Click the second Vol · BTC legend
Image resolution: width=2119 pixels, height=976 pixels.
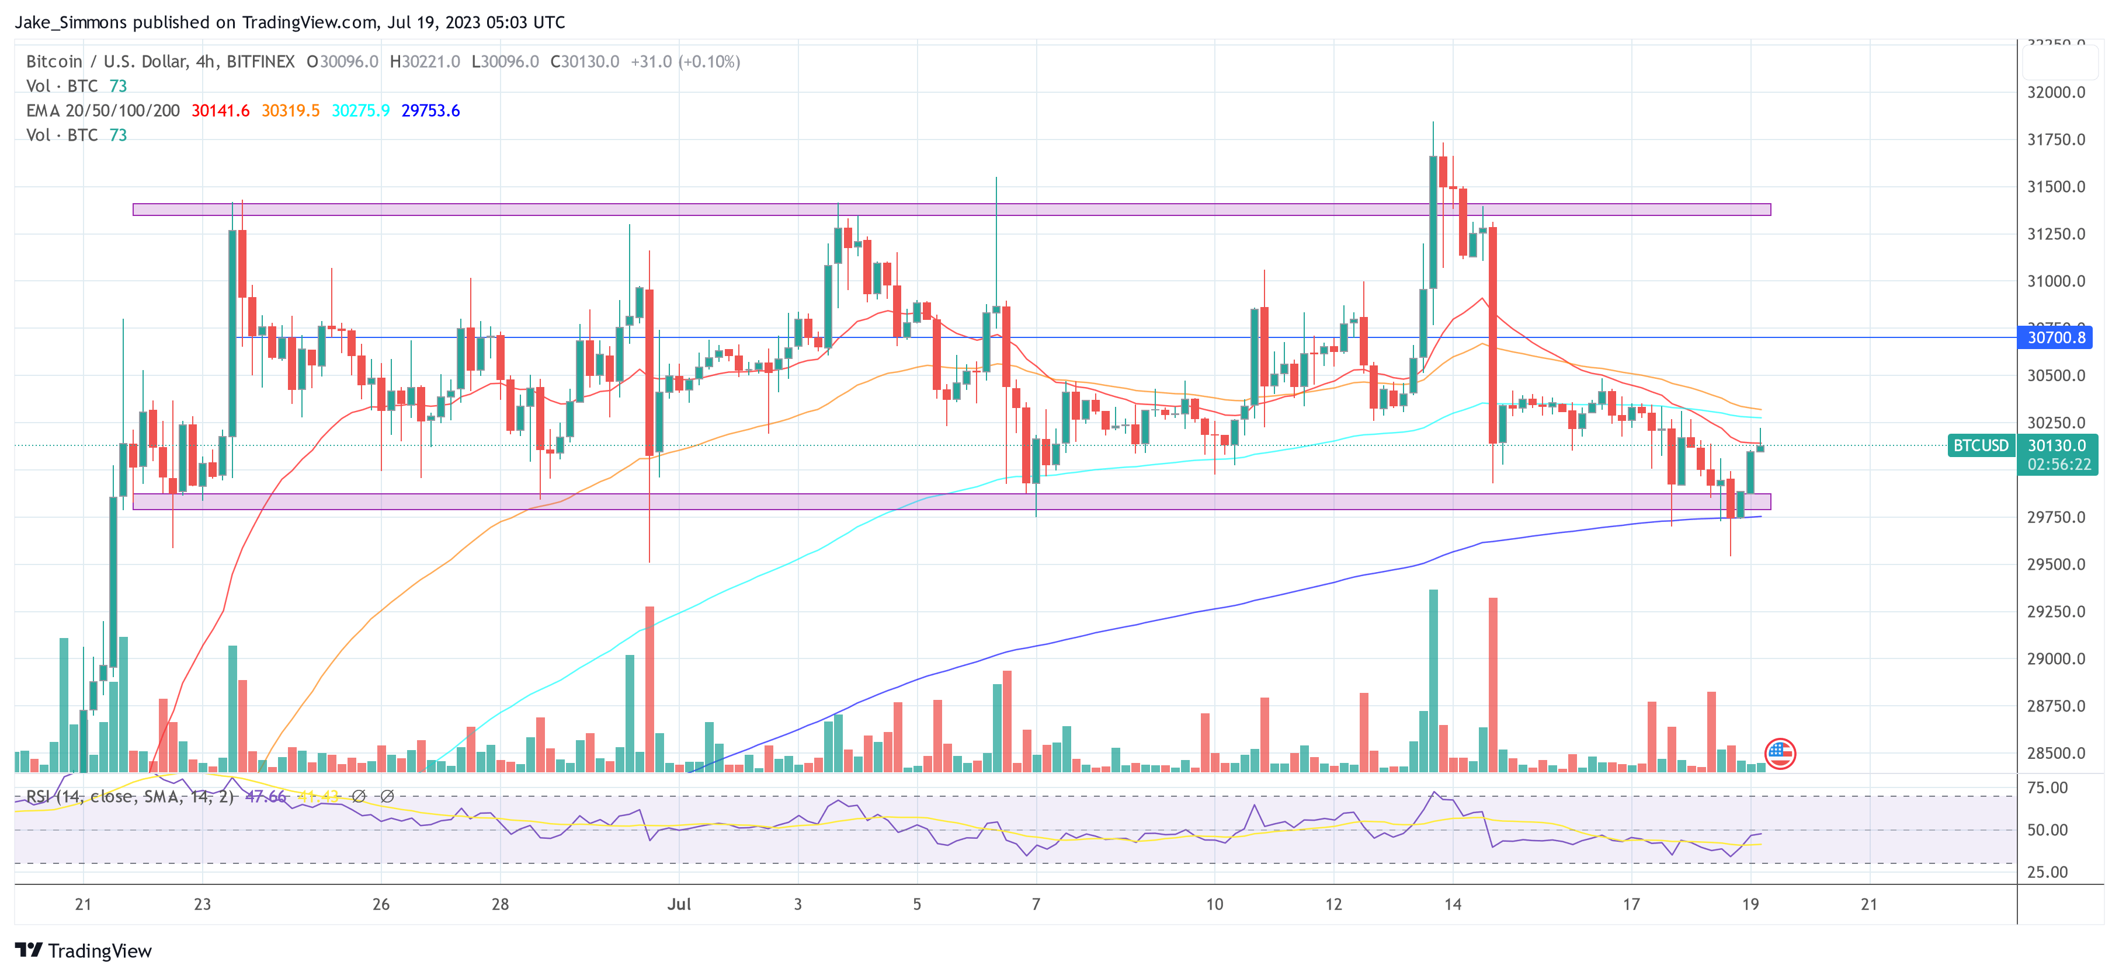pyautogui.click(x=77, y=135)
